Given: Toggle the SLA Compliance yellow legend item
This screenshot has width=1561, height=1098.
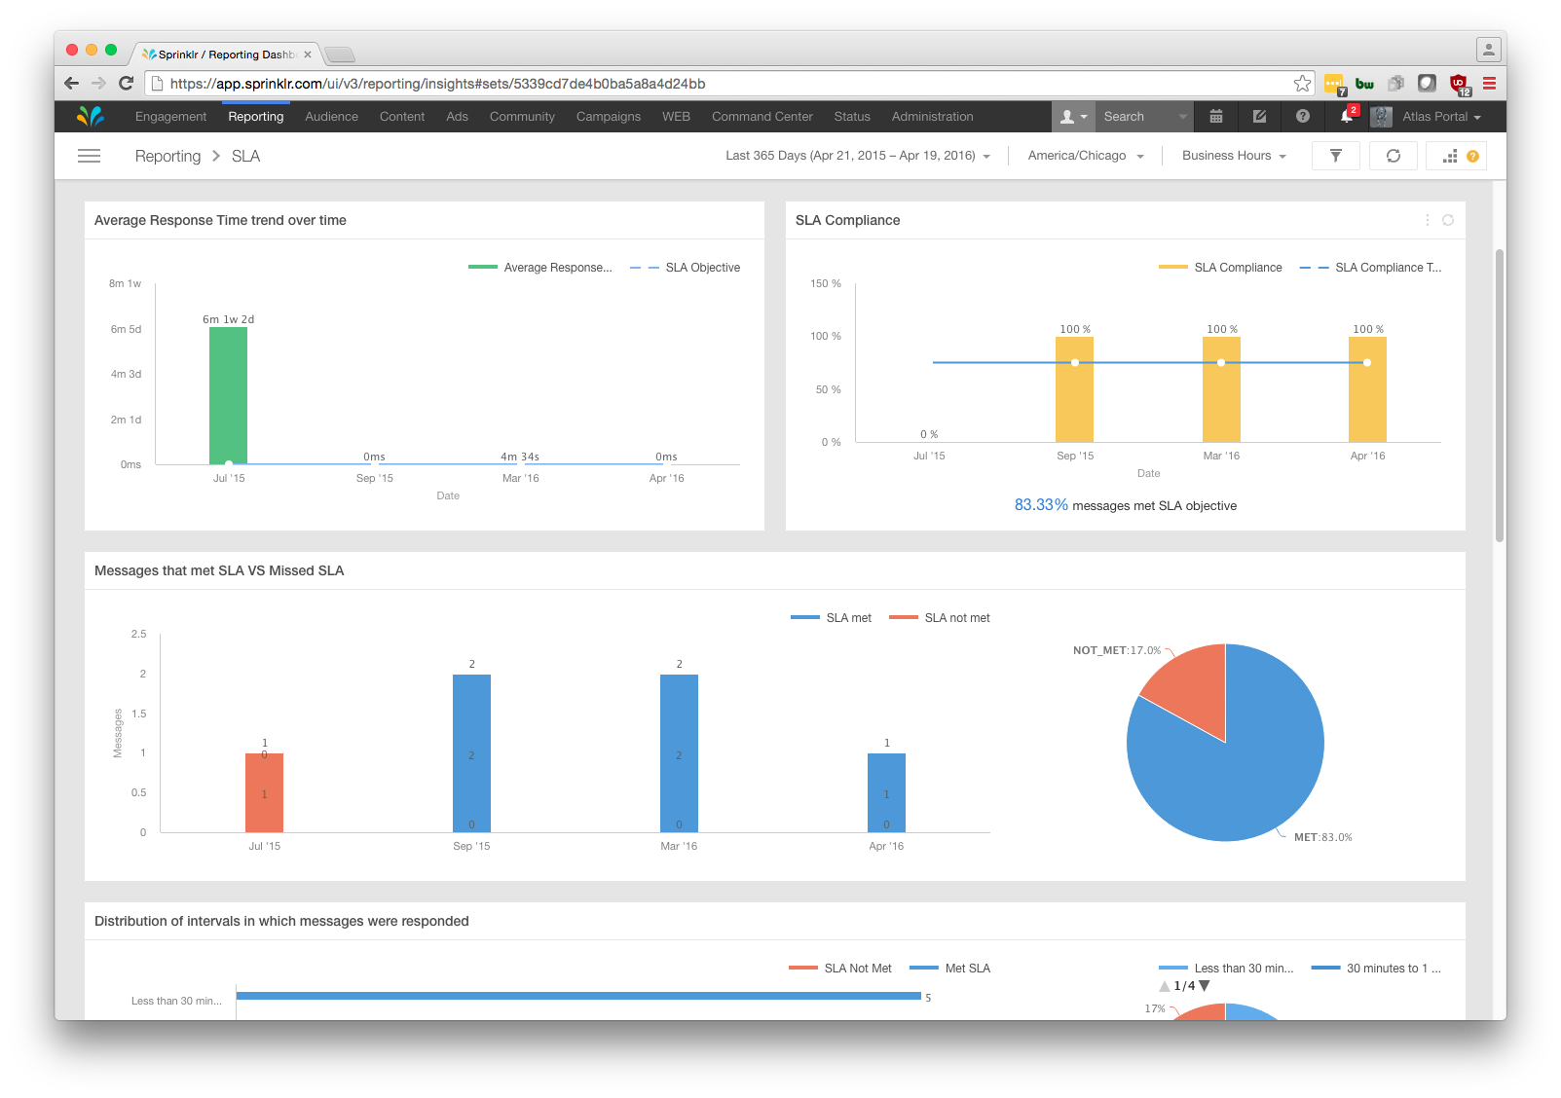Looking at the screenshot, I should point(1220,268).
